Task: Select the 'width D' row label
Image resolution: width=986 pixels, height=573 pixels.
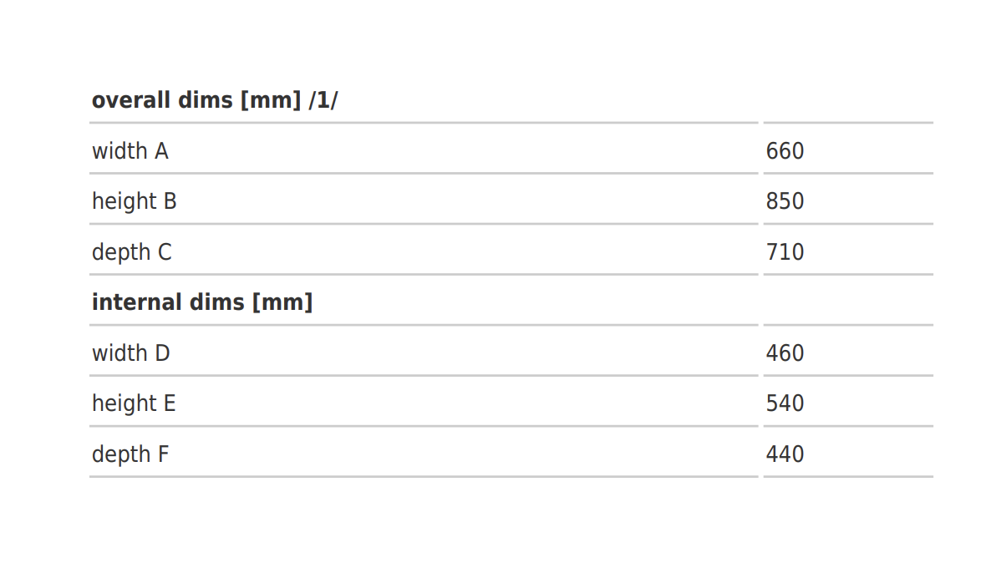Action: (x=131, y=353)
